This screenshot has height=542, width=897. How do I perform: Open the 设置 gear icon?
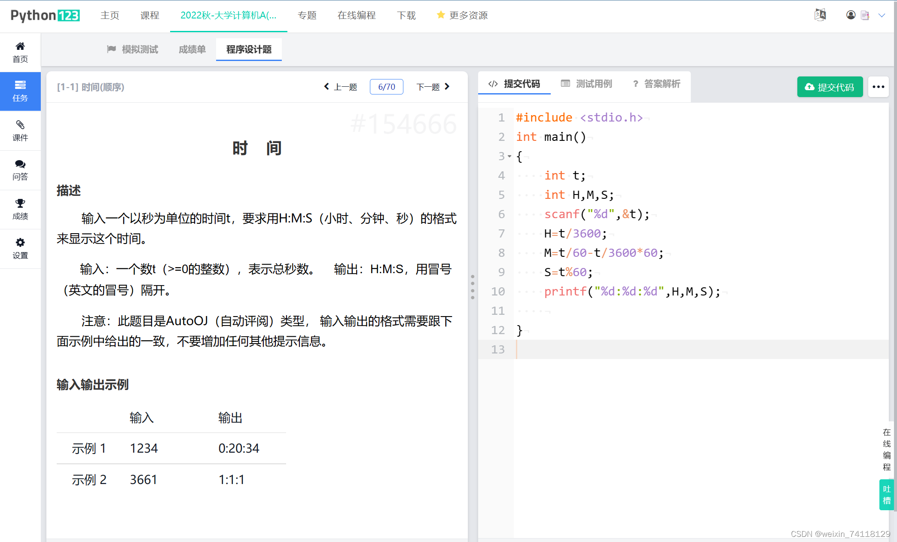click(x=20, y=243)
